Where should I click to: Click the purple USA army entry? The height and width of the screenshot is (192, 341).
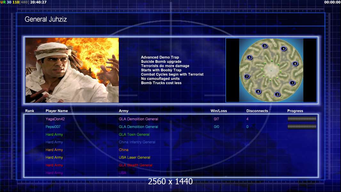[x=123, y=173]
